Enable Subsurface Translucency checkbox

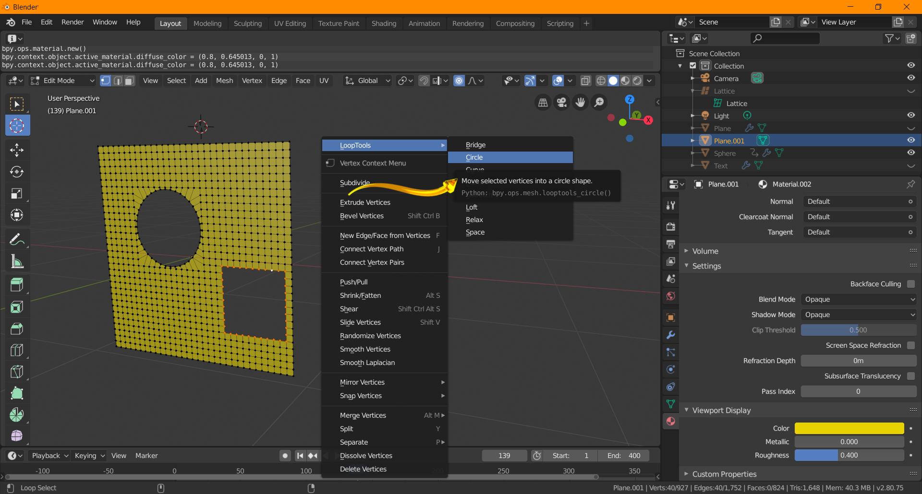click(911, 376)
